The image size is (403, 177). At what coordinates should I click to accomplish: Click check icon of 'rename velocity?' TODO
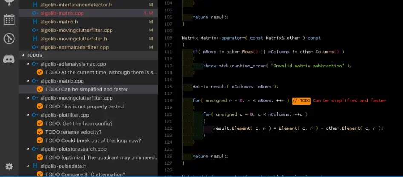point(40,132)
